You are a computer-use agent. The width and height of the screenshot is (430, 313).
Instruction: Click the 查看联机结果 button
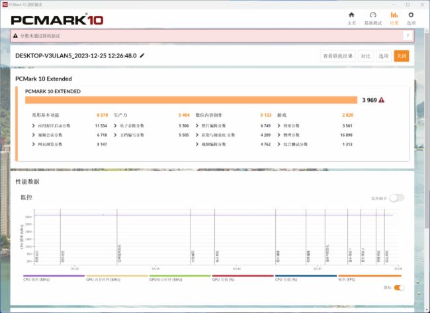[338, 56]
